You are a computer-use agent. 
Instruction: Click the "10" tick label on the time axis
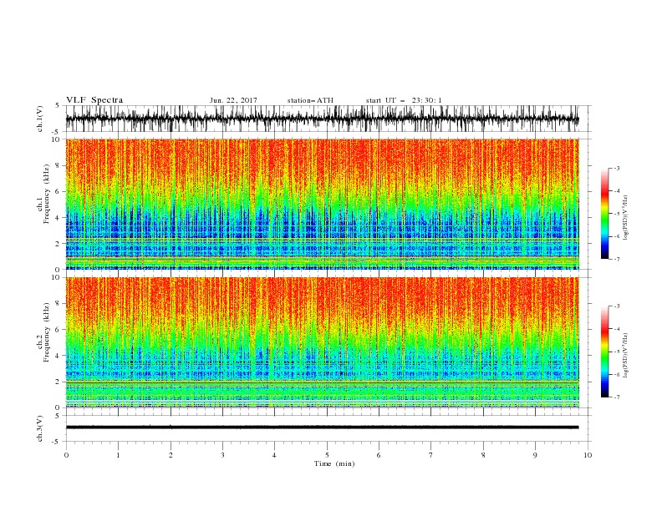(588, 455)
